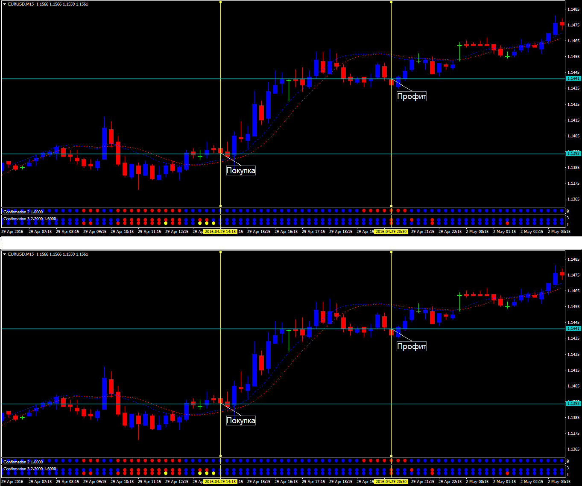Select the Профит label in the bottom chart

pos(412,346)
